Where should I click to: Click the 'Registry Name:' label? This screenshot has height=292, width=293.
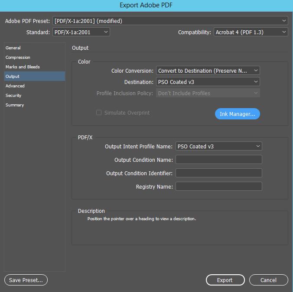[154, 186]
